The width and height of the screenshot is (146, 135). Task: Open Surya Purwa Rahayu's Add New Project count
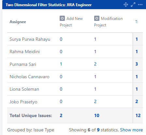61,39
